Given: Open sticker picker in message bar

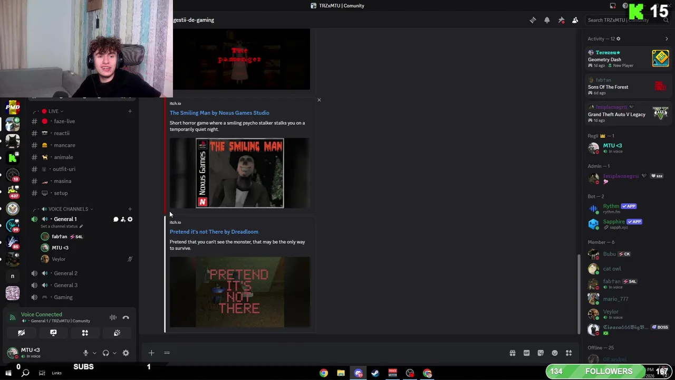Looking at the screenshot, I should (x=541, y=353).
